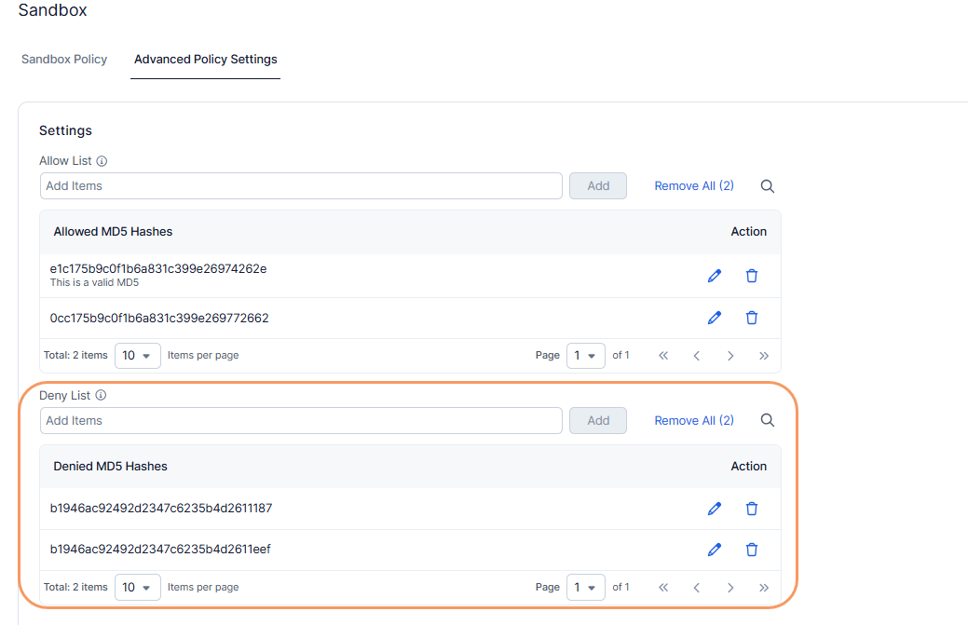Image resolution: width=968 pixels, height=625 pixels.
Task: Delete allowed hash e1c175b9c0f1b6a831c399e26974262e
Action: click(x=751, y=276)
